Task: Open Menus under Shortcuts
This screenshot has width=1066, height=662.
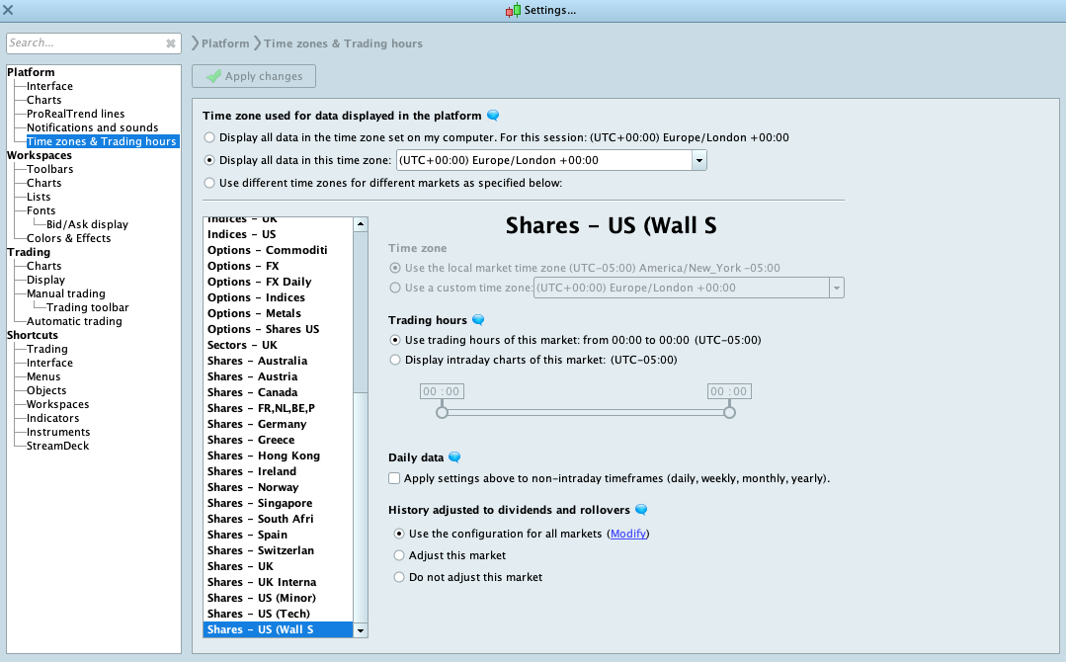Action: 43,376
